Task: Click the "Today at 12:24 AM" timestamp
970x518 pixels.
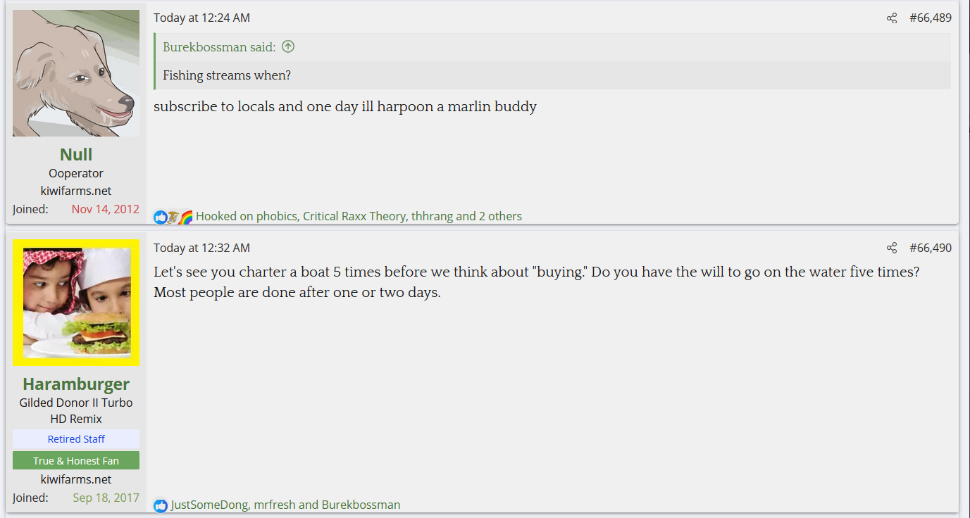Action: (x=201, y=18)
